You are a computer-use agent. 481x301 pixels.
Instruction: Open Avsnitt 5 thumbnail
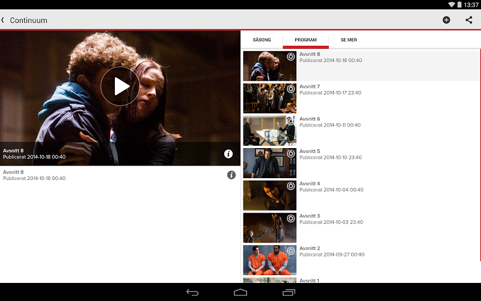pyautogui.click(x=269, y=163)
